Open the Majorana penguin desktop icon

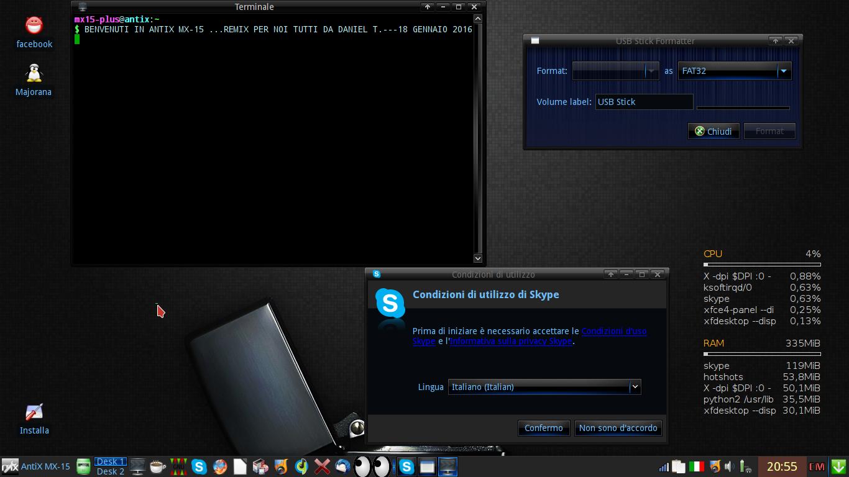tap(34, 80)
